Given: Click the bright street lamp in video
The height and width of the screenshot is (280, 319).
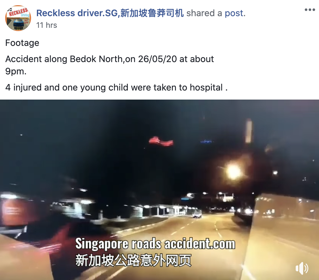Looking at the screenshot, I should [x=234, y=171].
